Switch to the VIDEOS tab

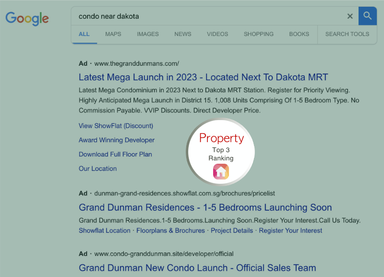coord(217,34)
